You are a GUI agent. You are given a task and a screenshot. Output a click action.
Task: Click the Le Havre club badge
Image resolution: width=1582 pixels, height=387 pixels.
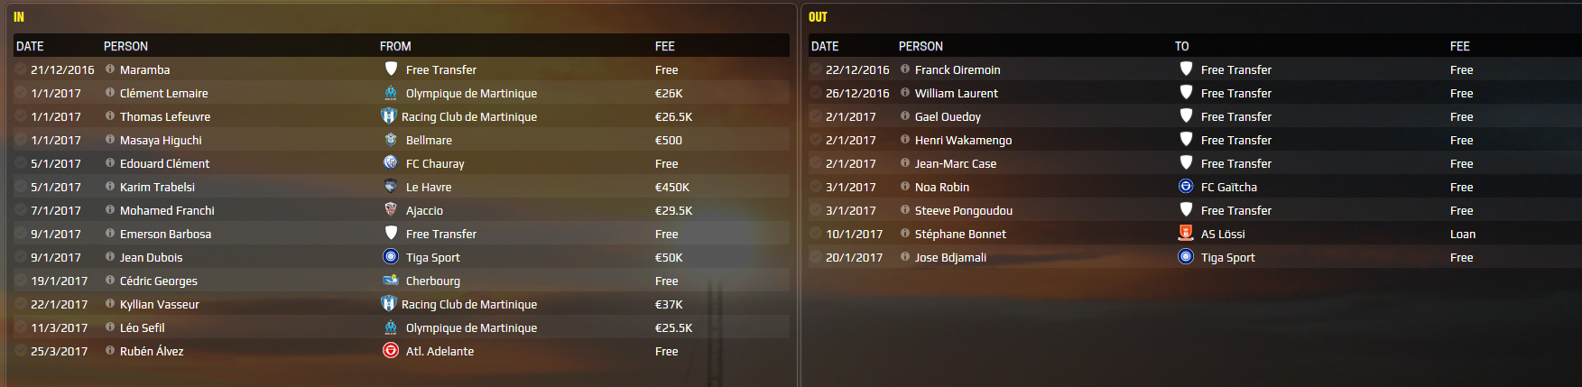click(391, 187)
